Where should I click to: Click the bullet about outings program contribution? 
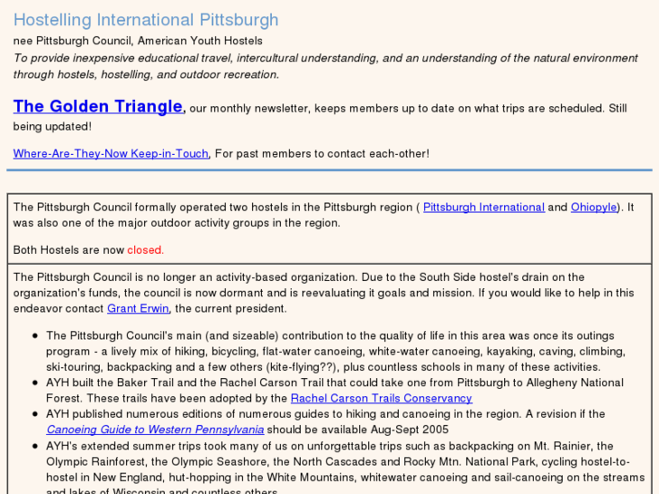click(335, 352)
